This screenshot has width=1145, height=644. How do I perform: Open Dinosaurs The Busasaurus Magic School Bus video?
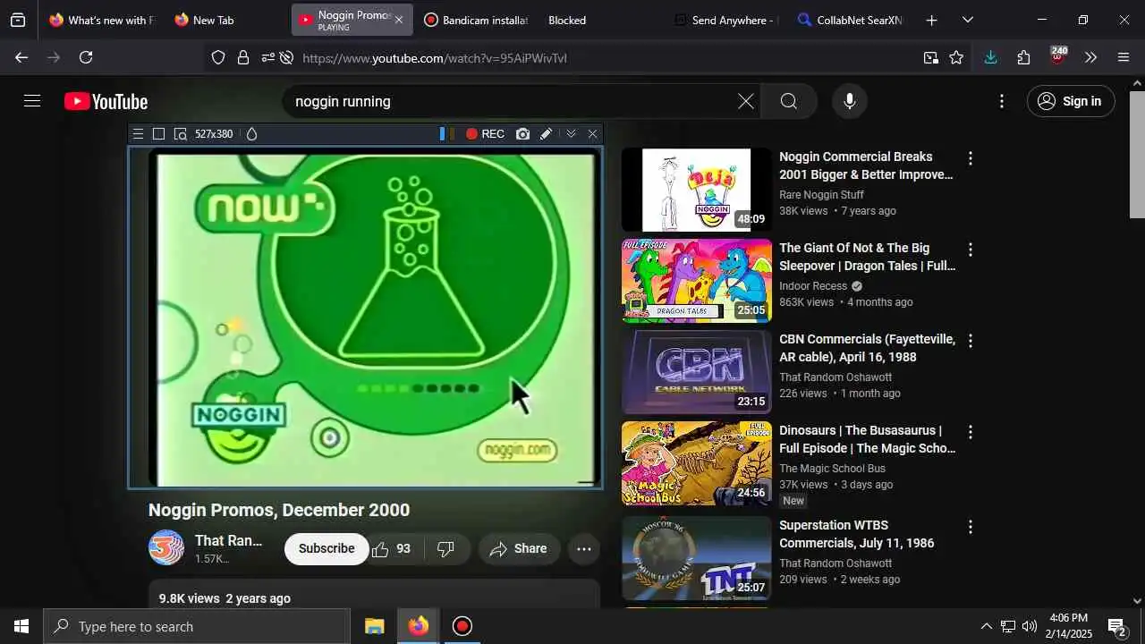click(697, 463)
